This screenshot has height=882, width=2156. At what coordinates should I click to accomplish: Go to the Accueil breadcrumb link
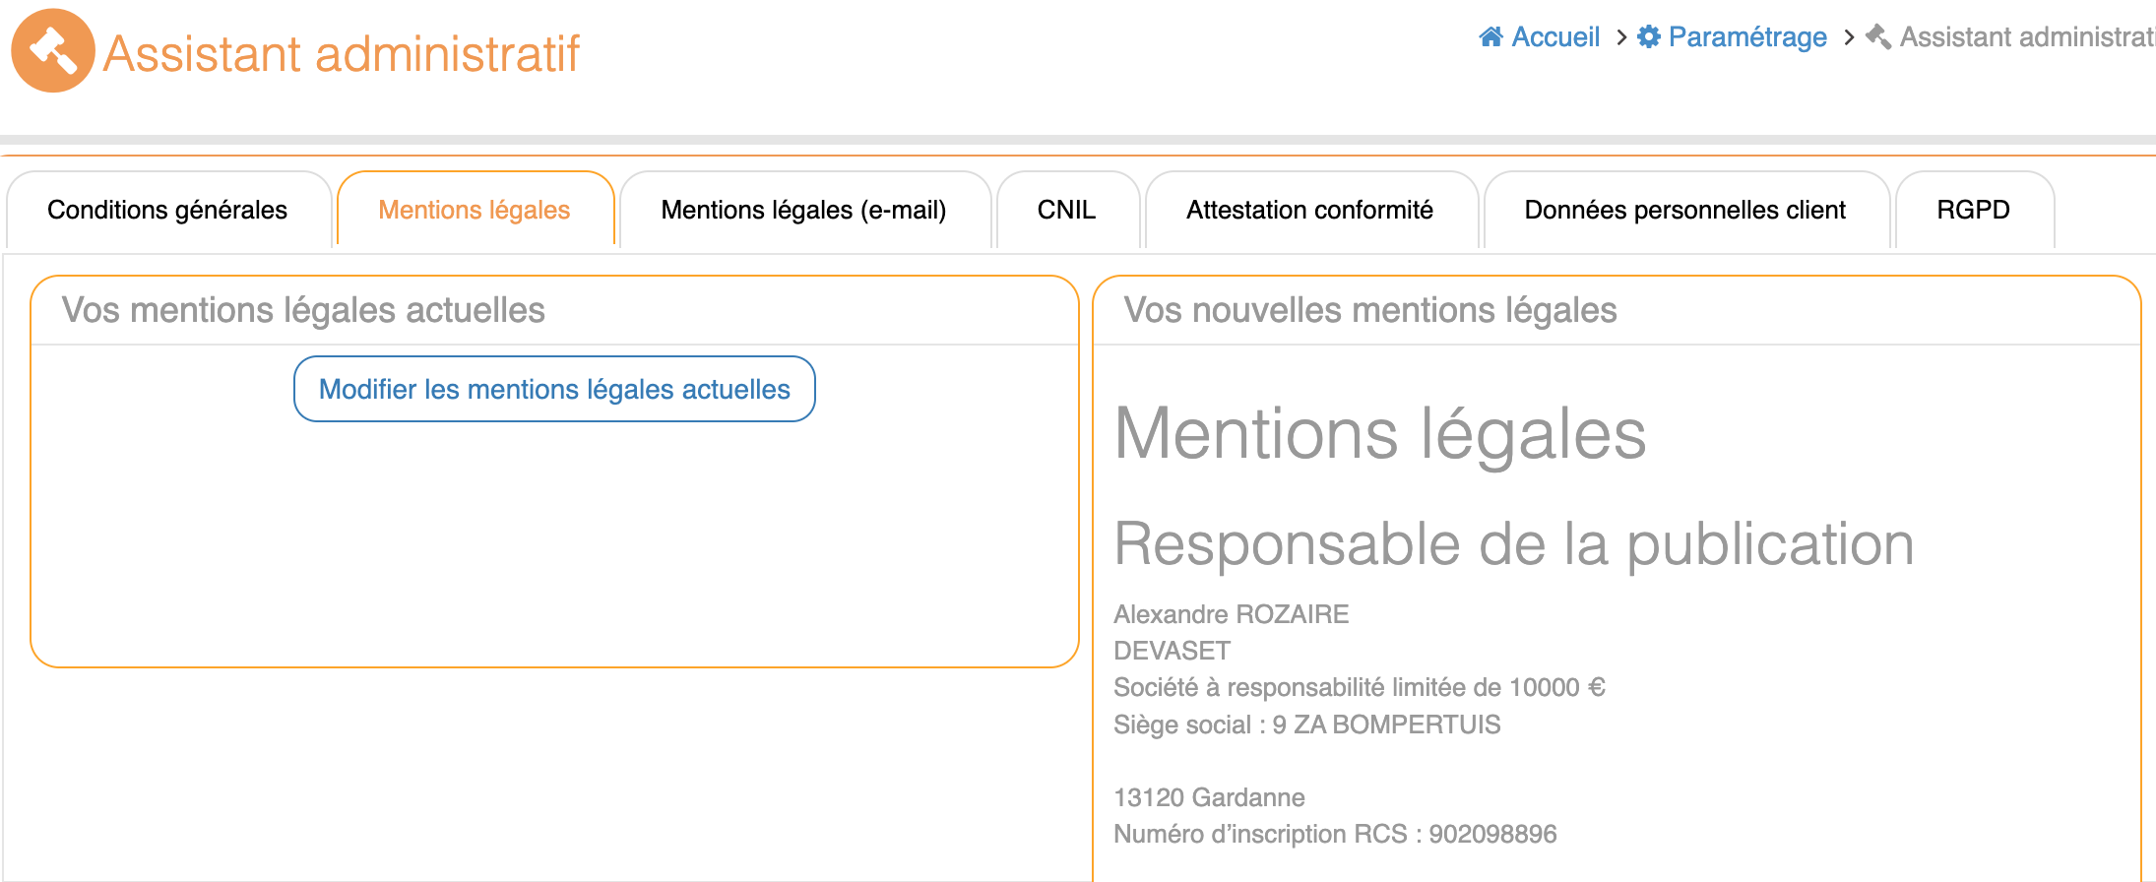pyautogui.click(x=1555, y=37)
